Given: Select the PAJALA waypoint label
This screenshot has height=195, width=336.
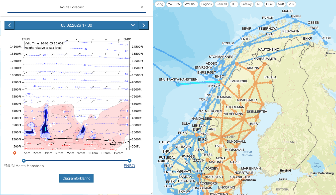Looking at the screenshot, I should [270, 77].
